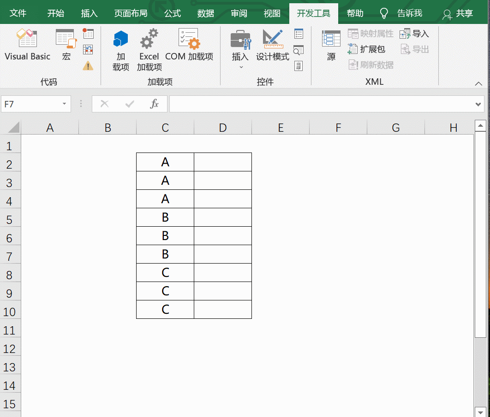Click the Run Dialog icon
This screenshot has height=417, width=490.
(299, 66)
